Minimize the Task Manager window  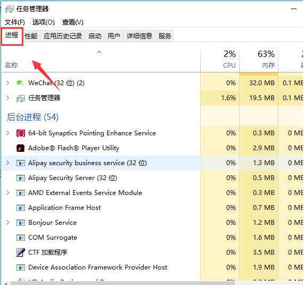click(294, 9)
